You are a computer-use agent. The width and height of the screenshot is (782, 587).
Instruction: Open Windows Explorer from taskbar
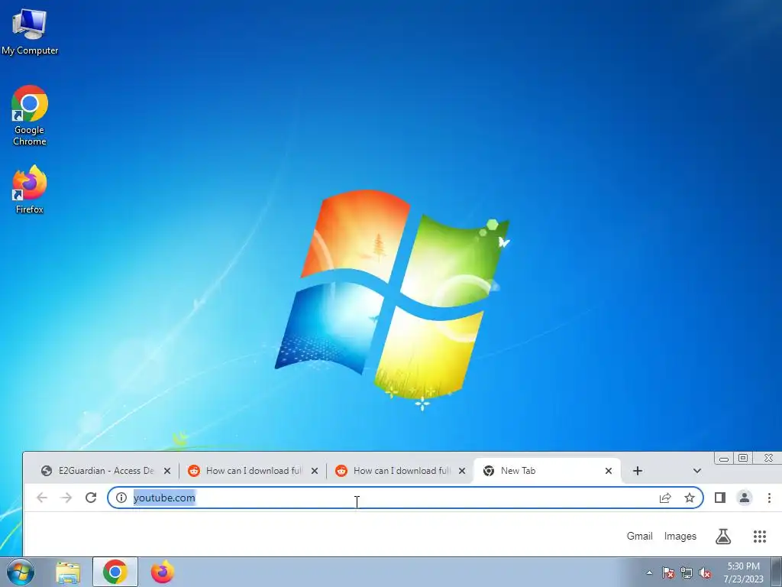68,572
